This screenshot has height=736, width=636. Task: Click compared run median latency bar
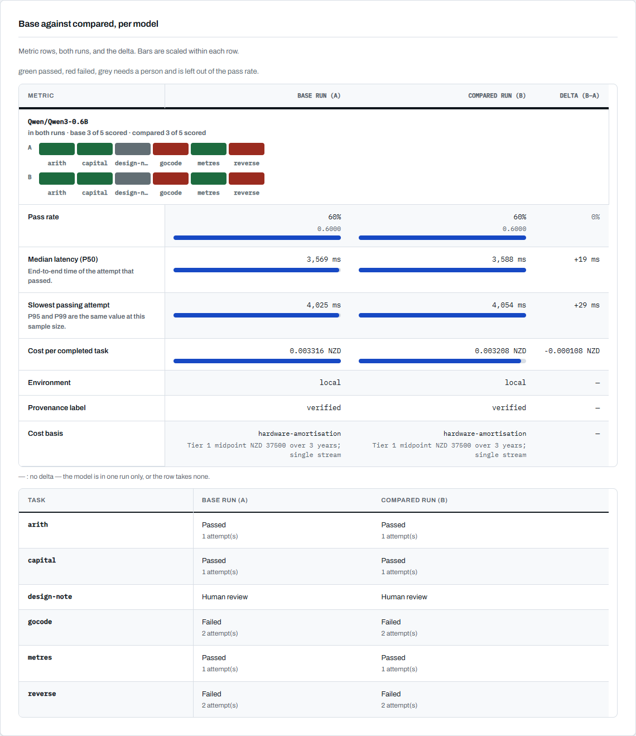442,270
